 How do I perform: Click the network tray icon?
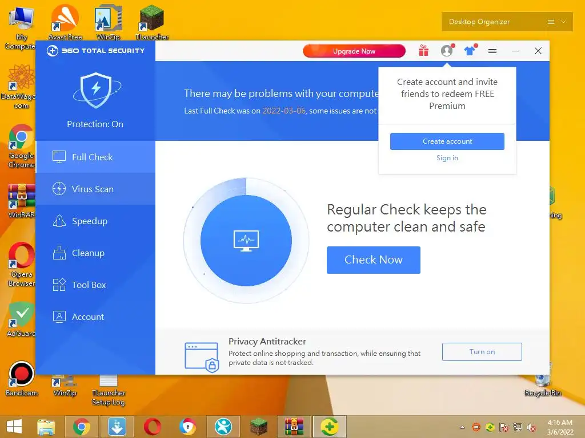[518, 427]
